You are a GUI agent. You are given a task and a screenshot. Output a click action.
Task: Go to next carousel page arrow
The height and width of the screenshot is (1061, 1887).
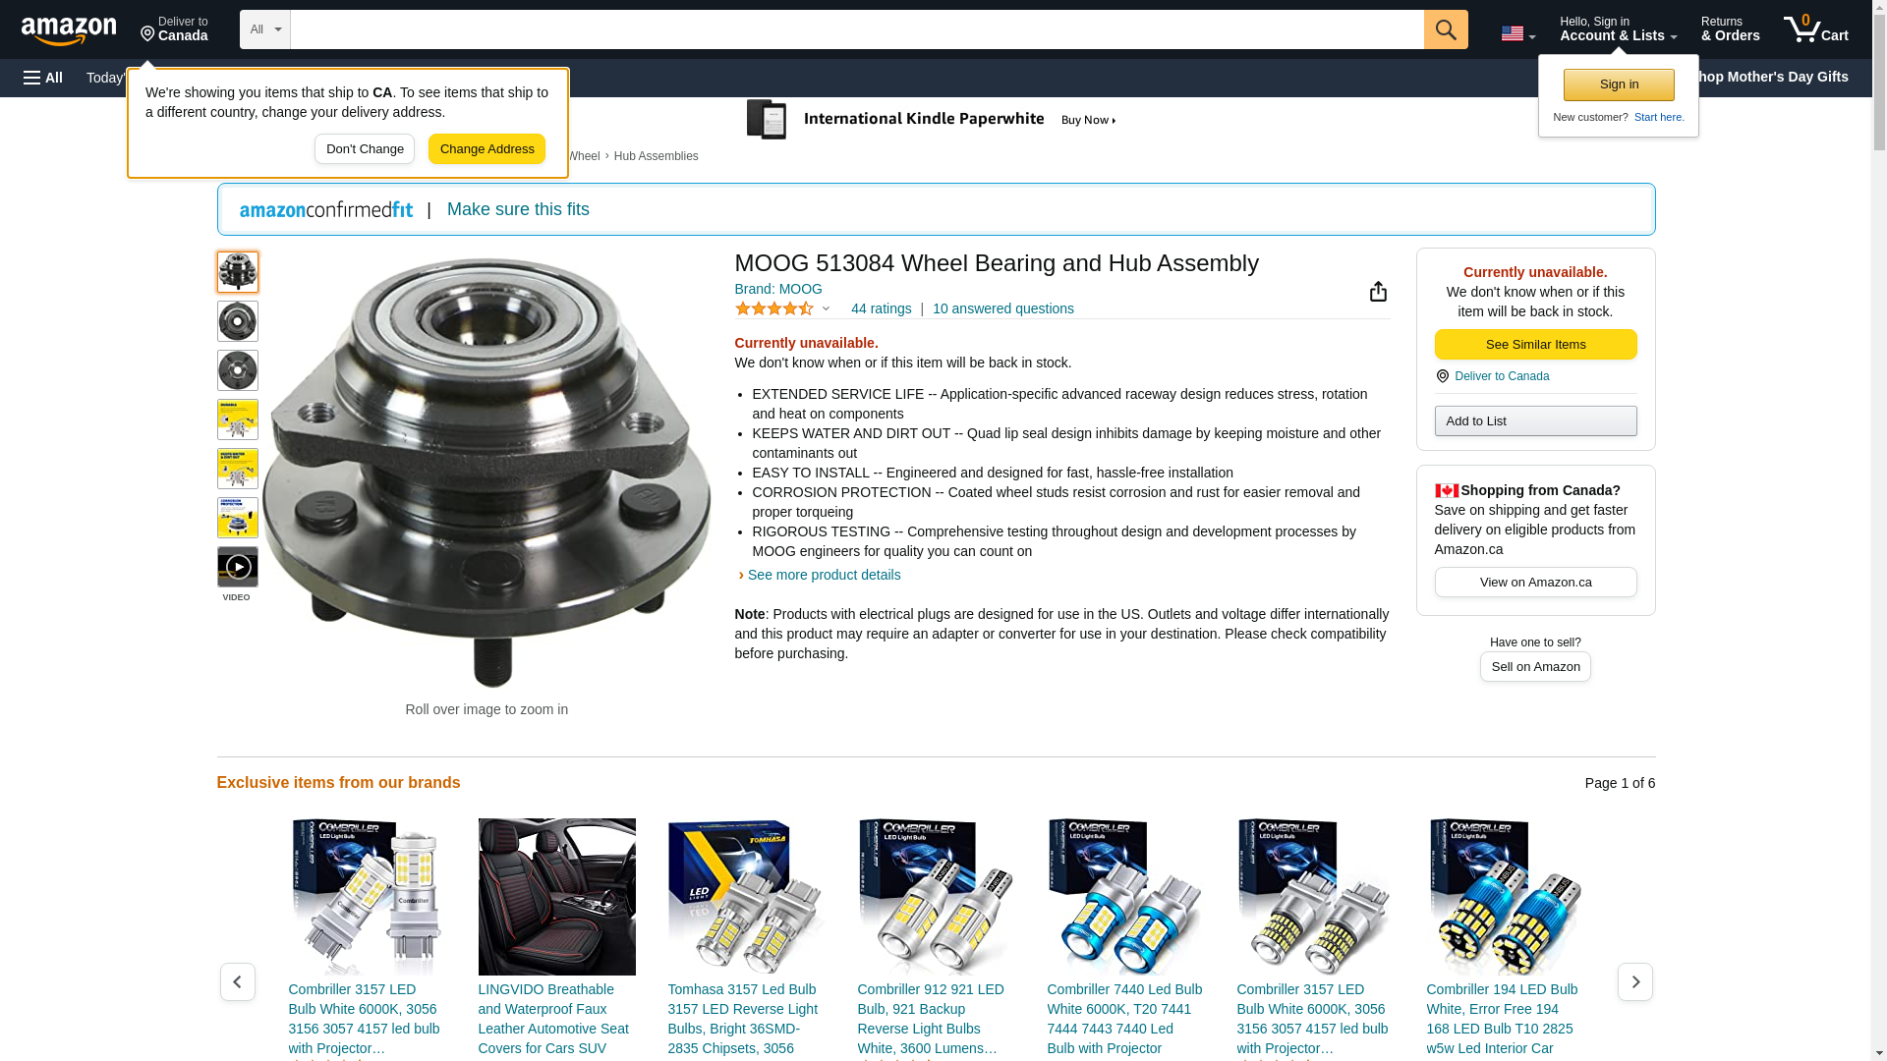(1635, 981)
